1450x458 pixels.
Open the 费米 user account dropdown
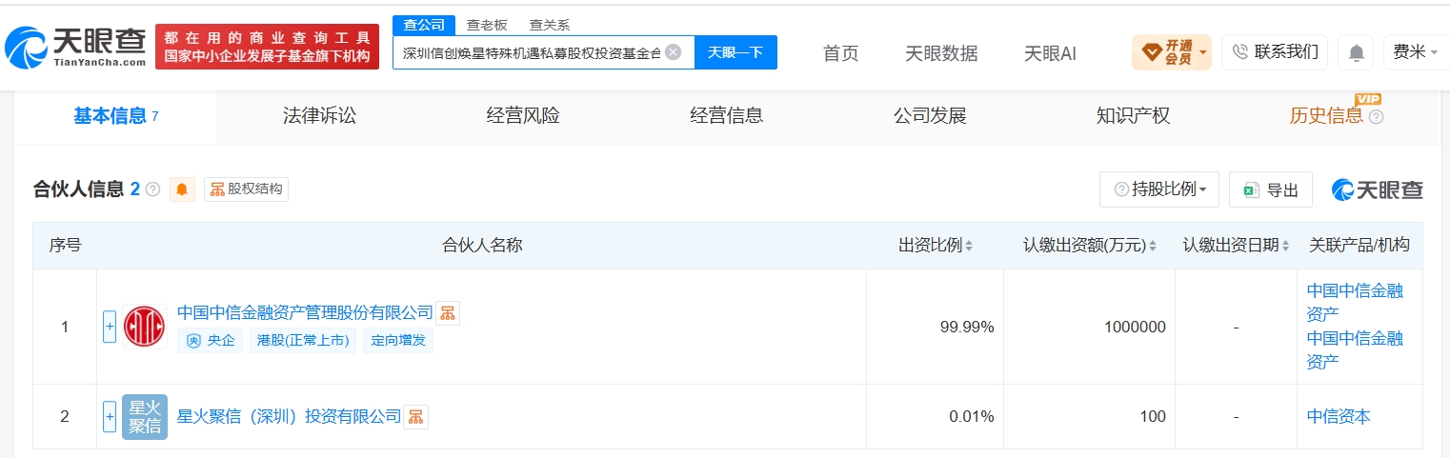(1416, 52)
